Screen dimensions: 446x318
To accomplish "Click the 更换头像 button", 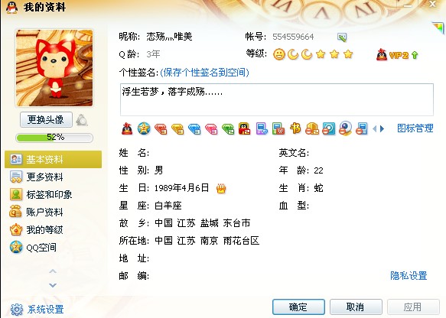I will coord(46,120).
